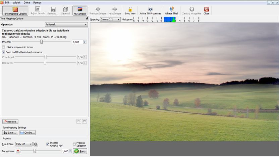Click the Cone Level slider
Screen dimensions: 279x157
tap(46, 57)
